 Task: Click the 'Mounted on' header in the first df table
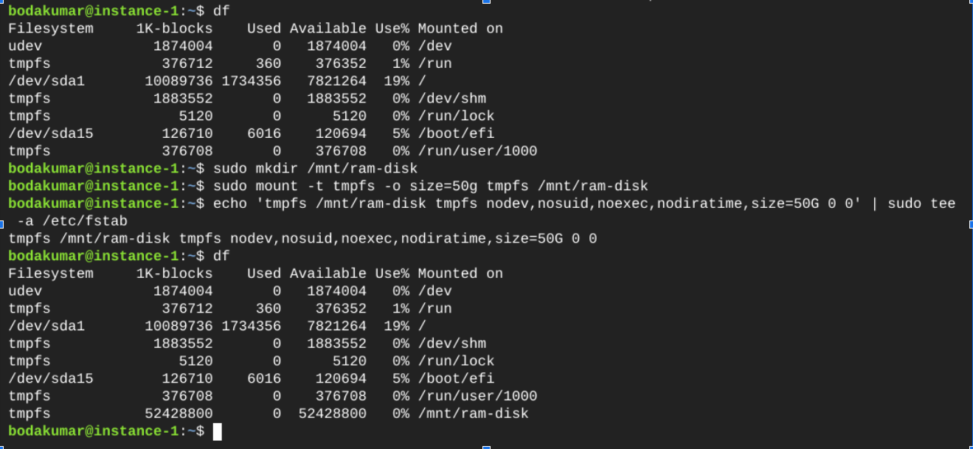click(460, 29)
